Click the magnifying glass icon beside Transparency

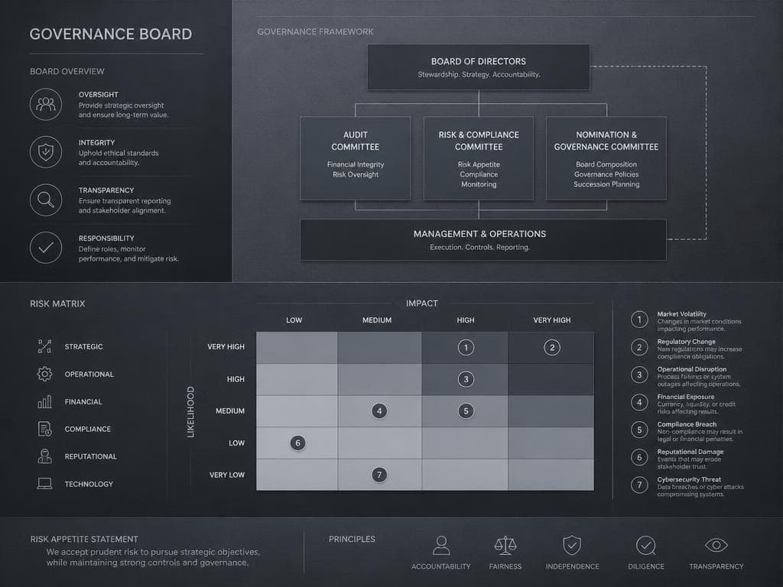pos(45,199)
